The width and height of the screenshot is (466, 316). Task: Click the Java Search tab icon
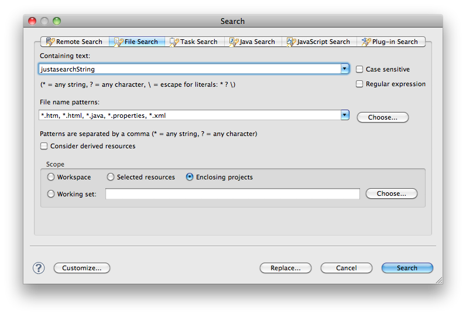click(234, 42)
